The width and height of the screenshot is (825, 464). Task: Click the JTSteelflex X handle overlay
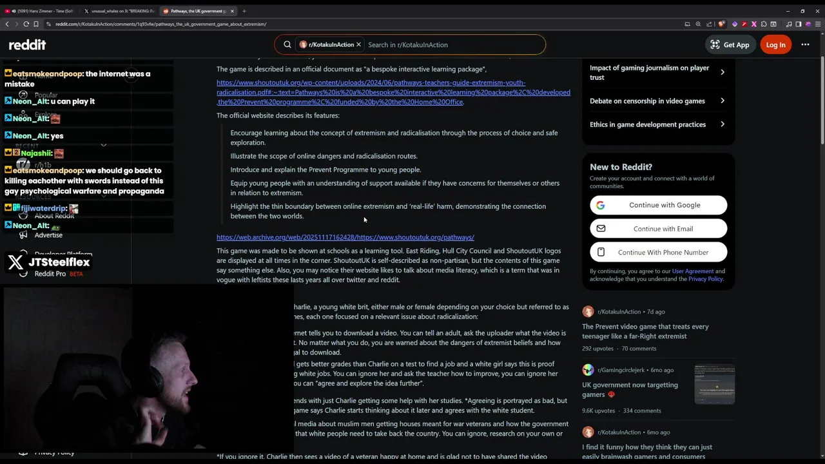49,262
